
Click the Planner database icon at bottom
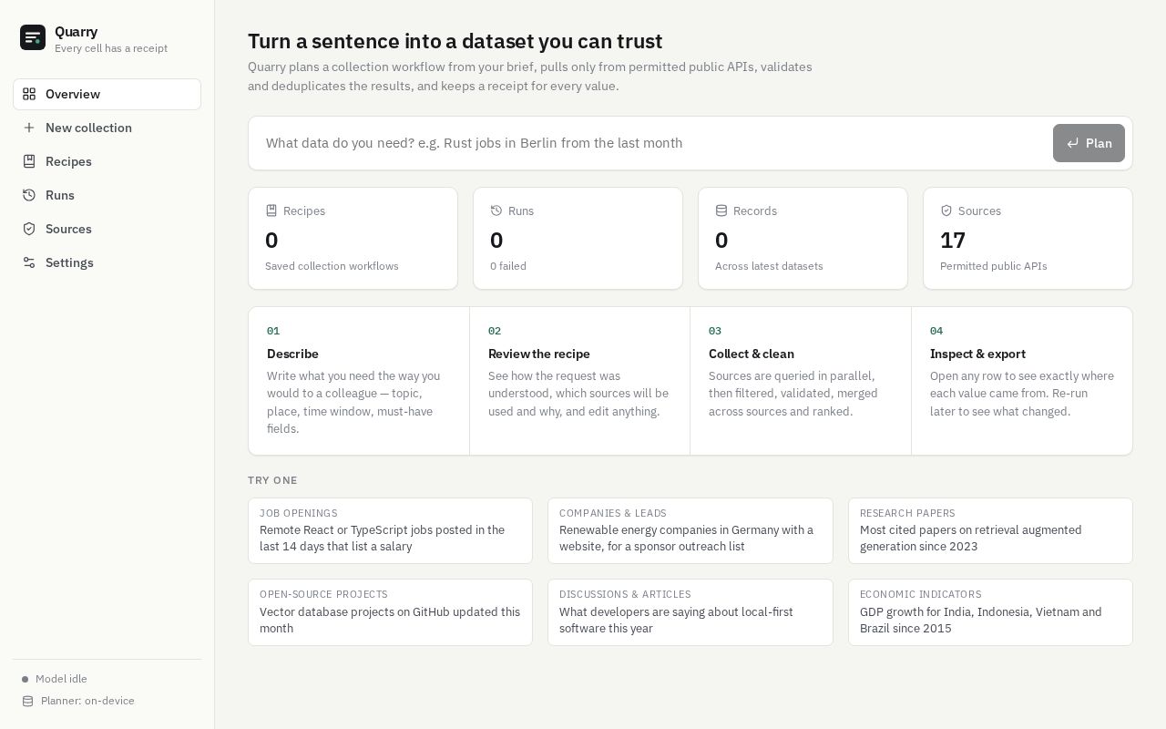point(27,701)
